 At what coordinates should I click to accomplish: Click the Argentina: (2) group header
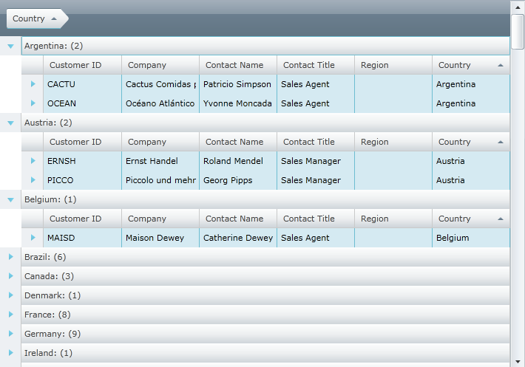[x=265, y=46]
